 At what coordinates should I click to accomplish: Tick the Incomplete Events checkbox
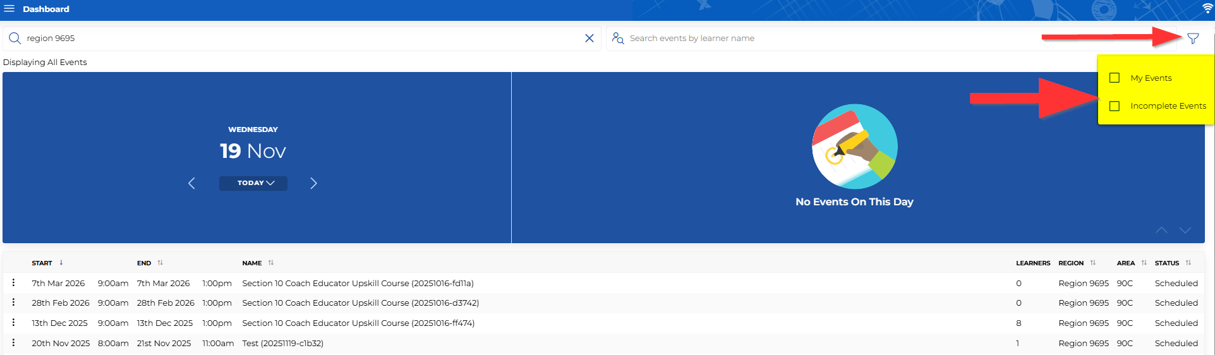pyautogui.click(x=1115, y=106)
